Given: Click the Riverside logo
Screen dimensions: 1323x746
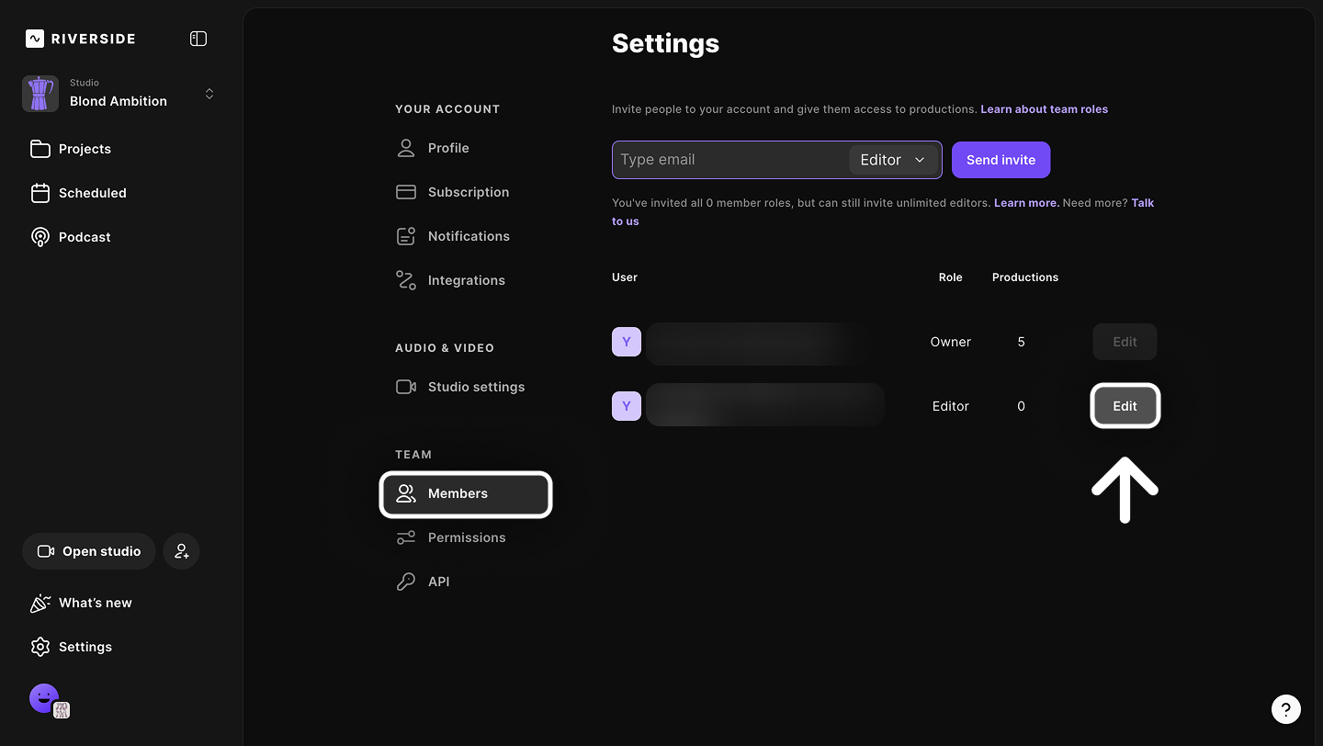Looking at the screenshot, I should pyautogui.click(x=81, y=39).
